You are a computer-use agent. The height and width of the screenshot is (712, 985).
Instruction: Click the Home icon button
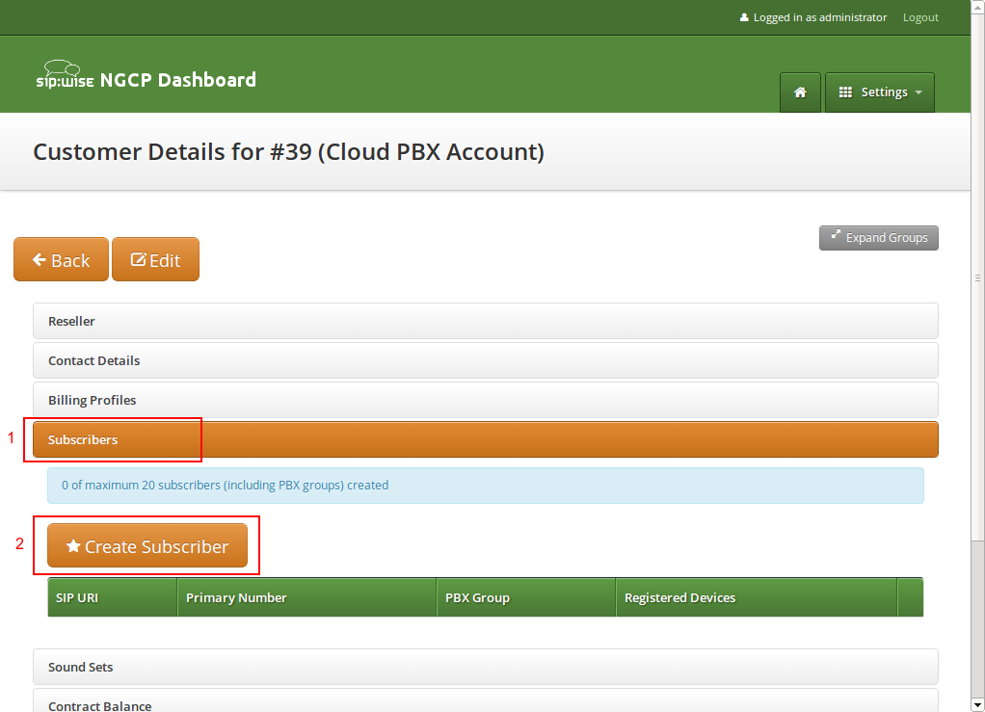point(800,92)
